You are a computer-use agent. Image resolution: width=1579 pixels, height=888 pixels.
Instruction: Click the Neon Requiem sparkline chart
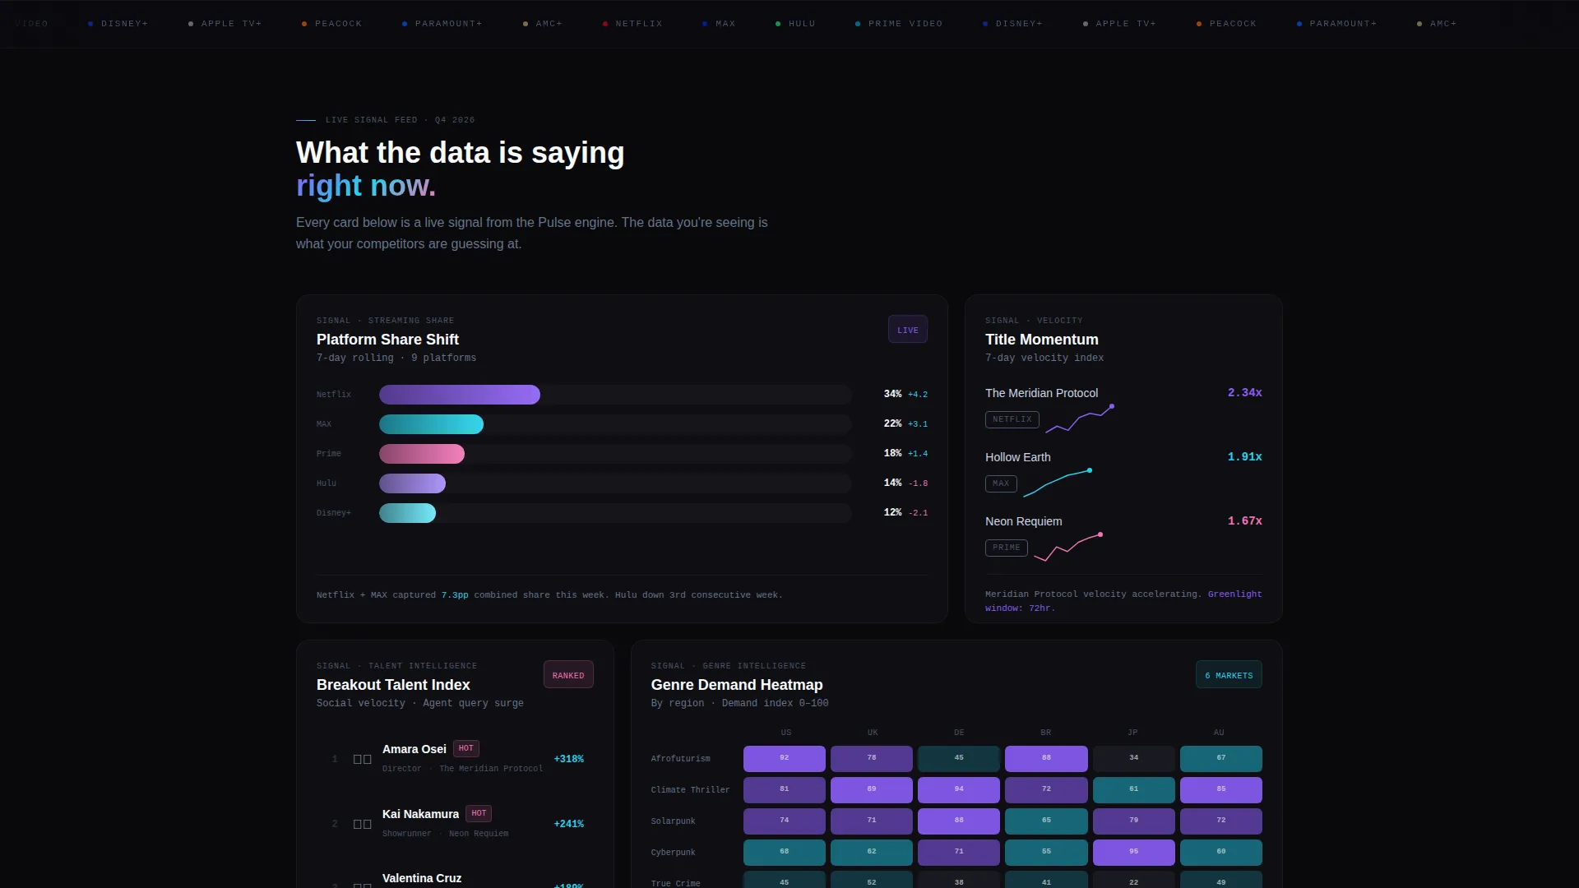pos(1068,547)
